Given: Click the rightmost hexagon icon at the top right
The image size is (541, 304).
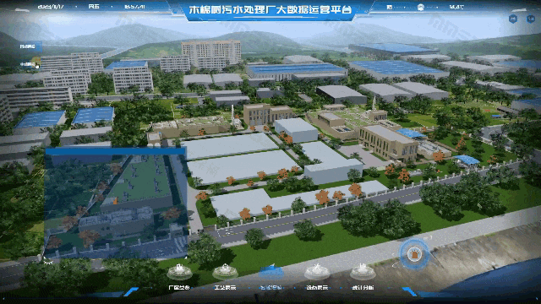Looking at the screenshot, I should (x=531, y=19).
